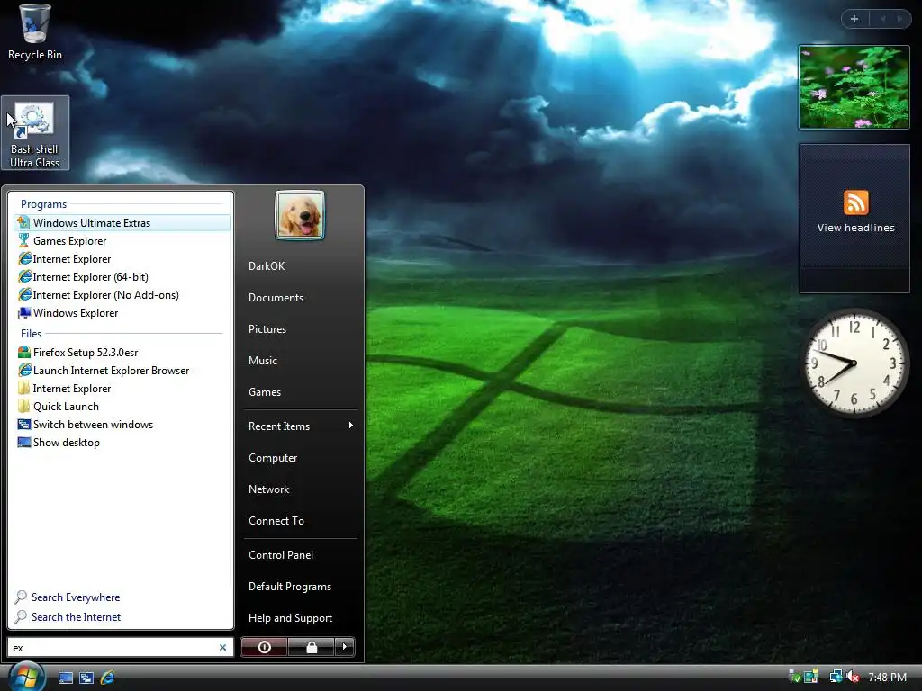
Task: Click the network connection tray icon
Action: pyautogui.click(x=836, y=677)
